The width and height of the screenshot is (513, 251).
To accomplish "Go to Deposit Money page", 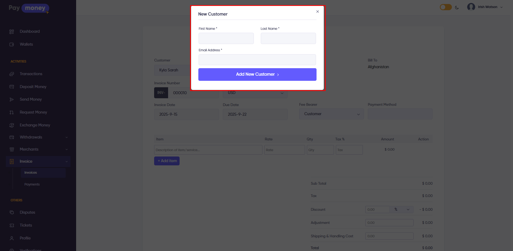I will (33, 87).
